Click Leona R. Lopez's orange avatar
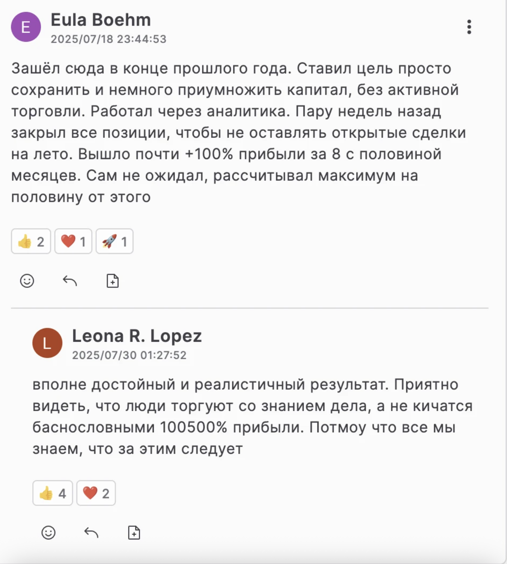Screen dimensions: 507x564 click(x=47, y=343)
